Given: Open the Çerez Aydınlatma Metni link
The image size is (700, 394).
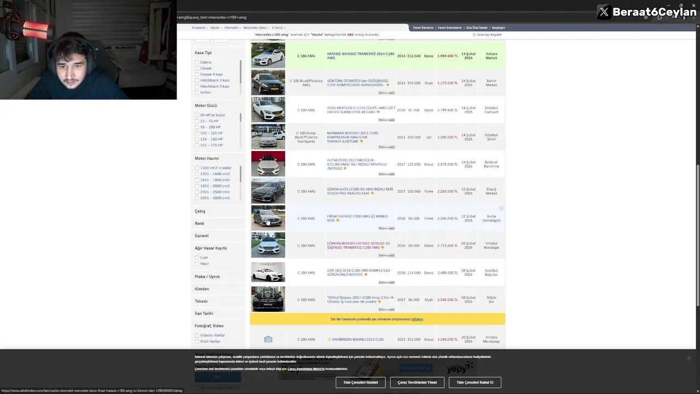Looking at the screenshot, I should point(306,369).
